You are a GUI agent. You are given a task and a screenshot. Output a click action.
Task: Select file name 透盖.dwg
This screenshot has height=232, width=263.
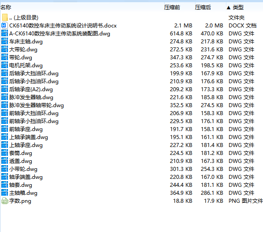pyautogui.click(x=21, y=161)
